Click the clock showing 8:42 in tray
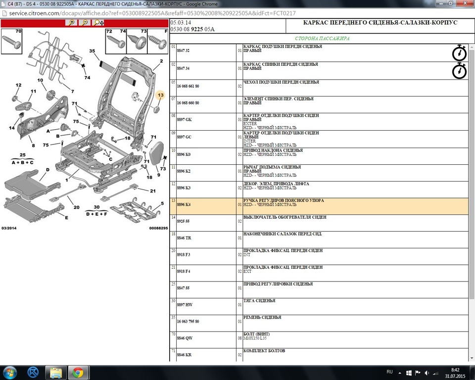 click(455, 373)
